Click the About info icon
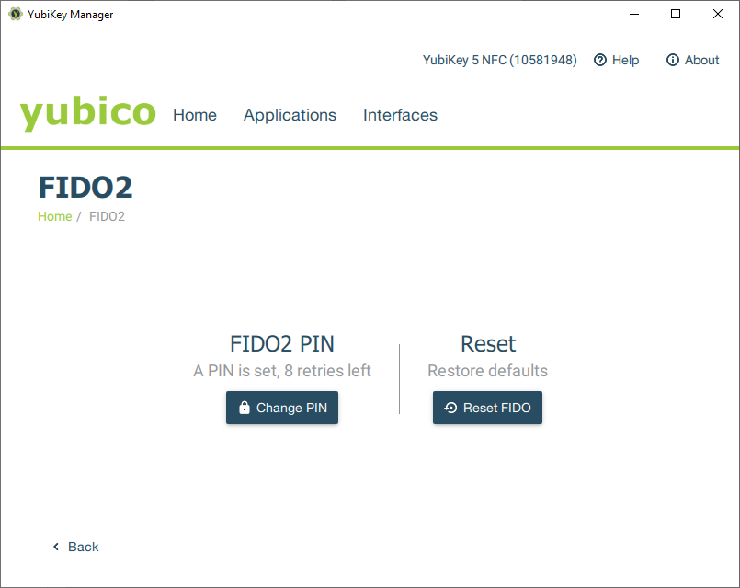The width and height of the screenshot is (740, 588). [x=673, y=60]
